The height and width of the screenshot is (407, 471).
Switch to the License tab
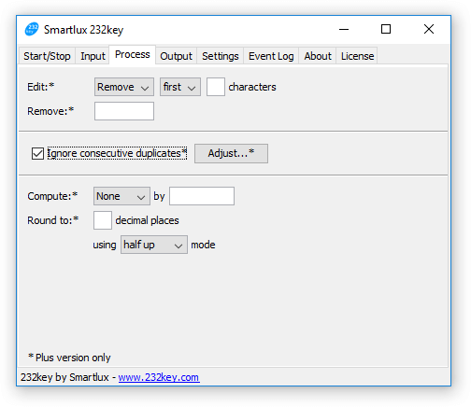click(x=357, y=56)
